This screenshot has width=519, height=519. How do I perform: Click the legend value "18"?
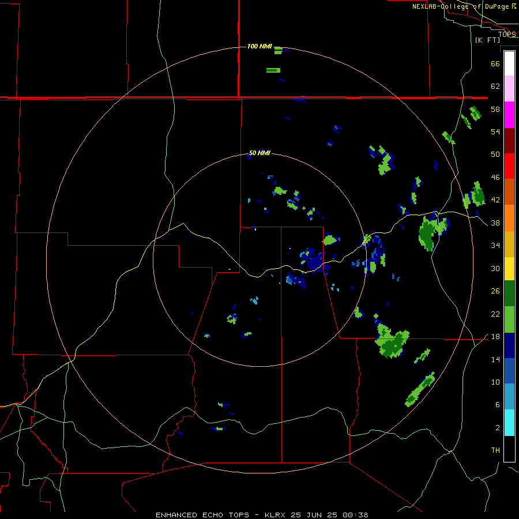point(495,337)
